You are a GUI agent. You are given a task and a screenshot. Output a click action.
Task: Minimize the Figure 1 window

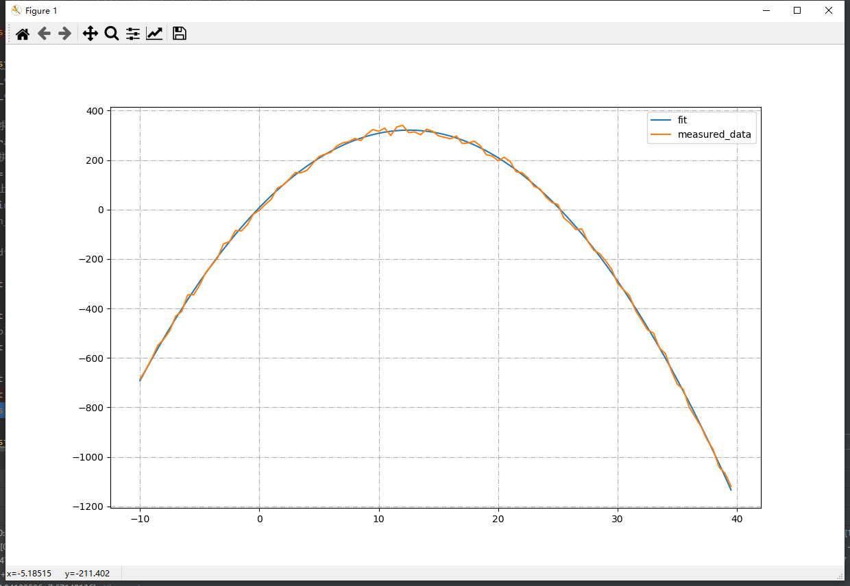[x=766, y=10]
